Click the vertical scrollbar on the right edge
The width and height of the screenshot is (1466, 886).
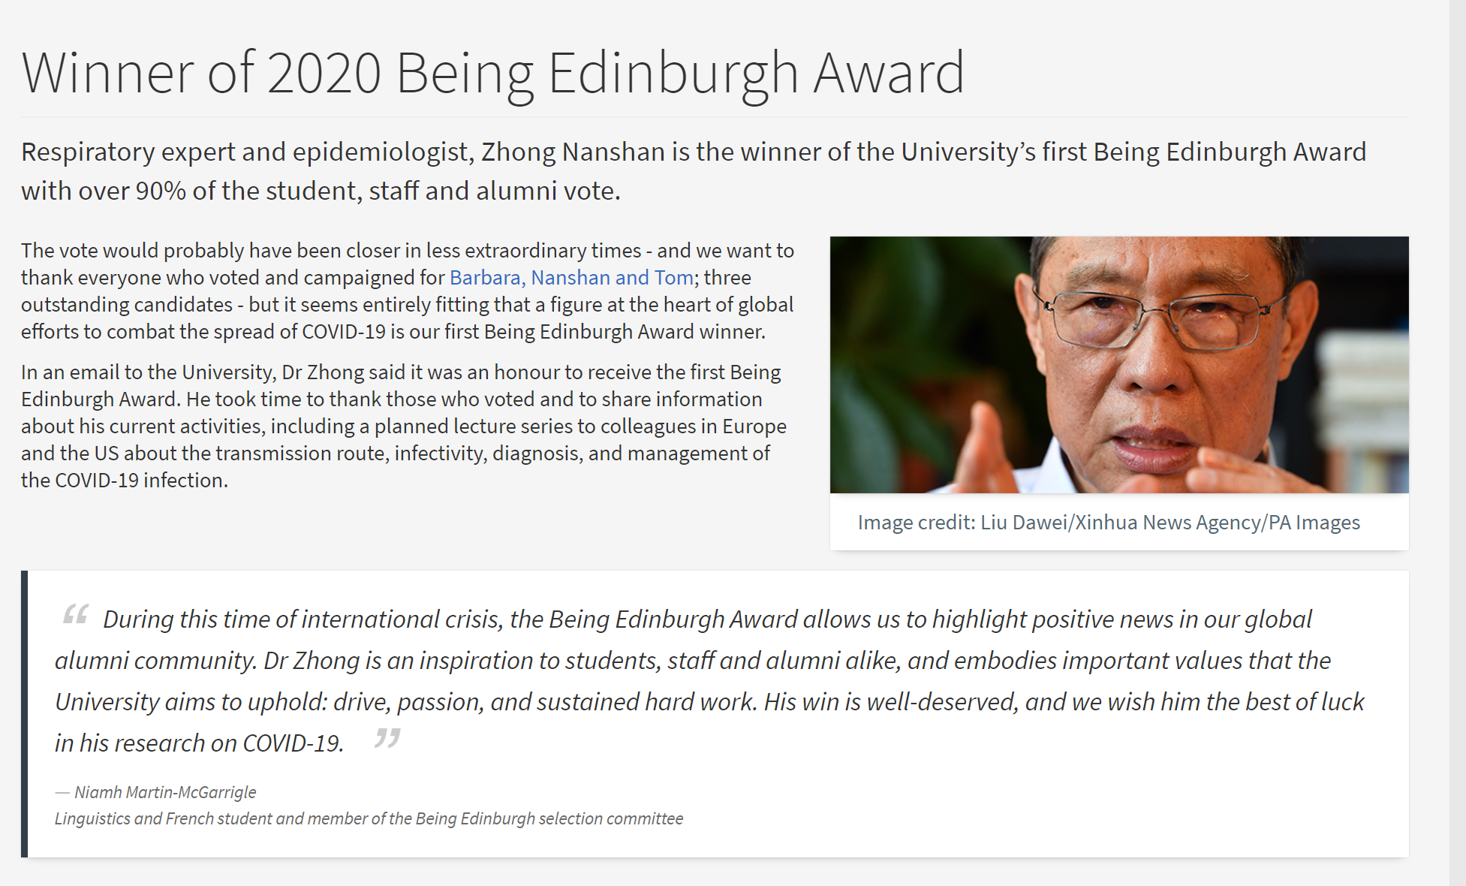1457,443
